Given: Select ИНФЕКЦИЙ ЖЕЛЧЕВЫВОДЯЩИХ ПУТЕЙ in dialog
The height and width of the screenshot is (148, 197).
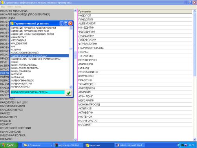Looking at the screenshot, I should 40,34.
